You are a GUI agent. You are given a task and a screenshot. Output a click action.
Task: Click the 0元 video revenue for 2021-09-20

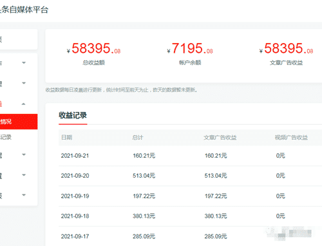click(x=281, y=176)
